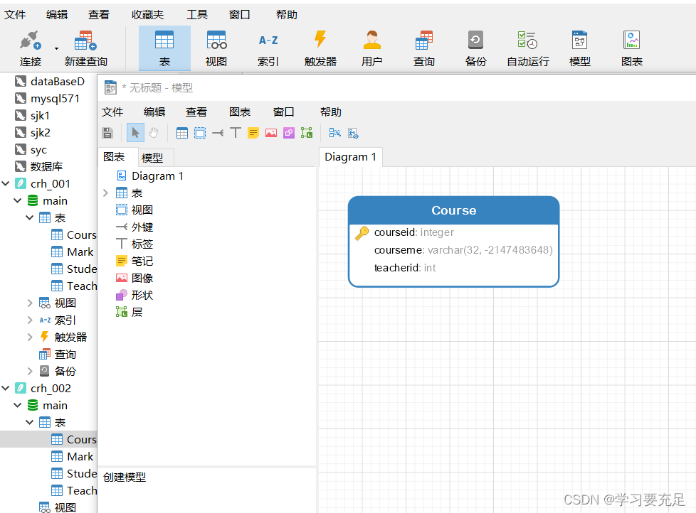Open the 图表 menu in model window
This screenshot has width=696, height=513.
tap(240, 112)
